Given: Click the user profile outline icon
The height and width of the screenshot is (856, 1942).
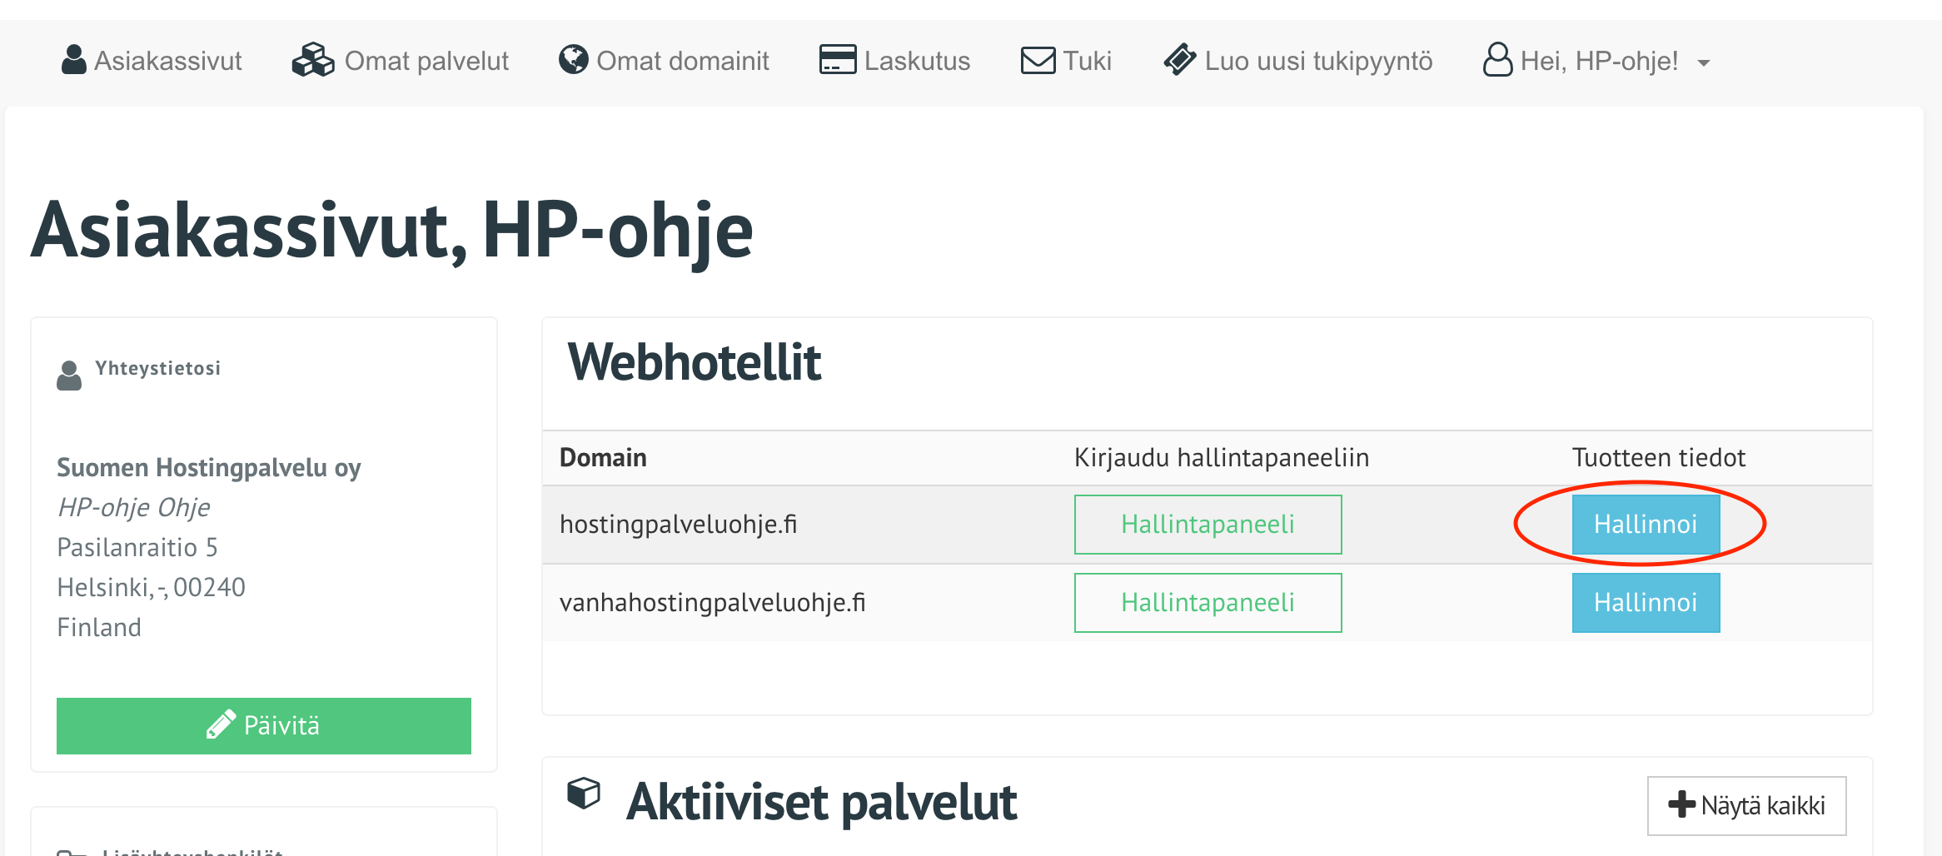Looking at the screenshot, I should click(1497, 60).
